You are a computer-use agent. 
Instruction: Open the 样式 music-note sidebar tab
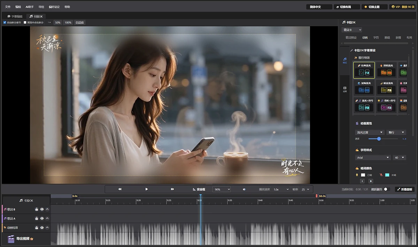click(345, 61)
